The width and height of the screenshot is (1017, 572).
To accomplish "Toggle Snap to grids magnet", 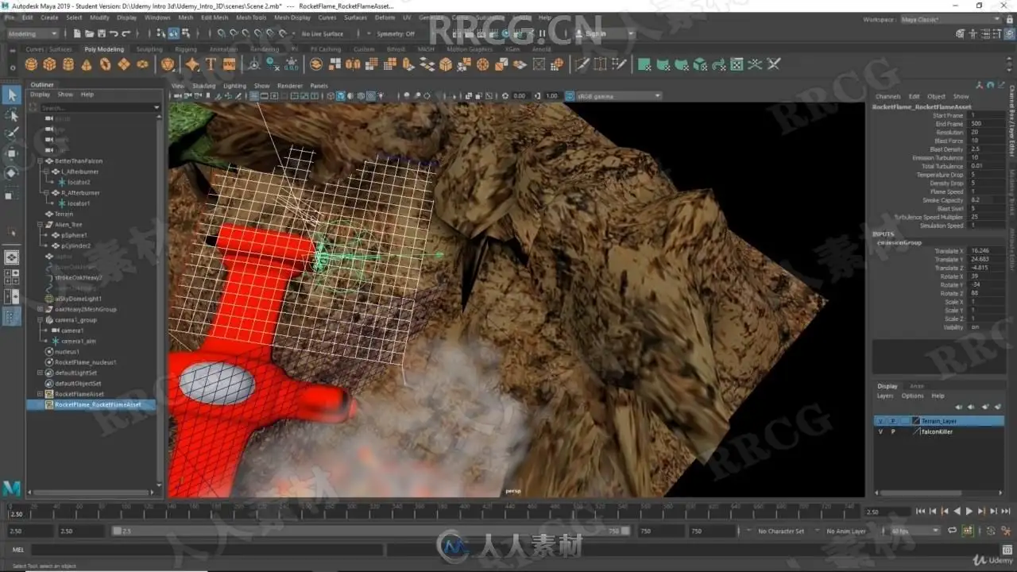I will pyautogui.click(x=221, y=34).
